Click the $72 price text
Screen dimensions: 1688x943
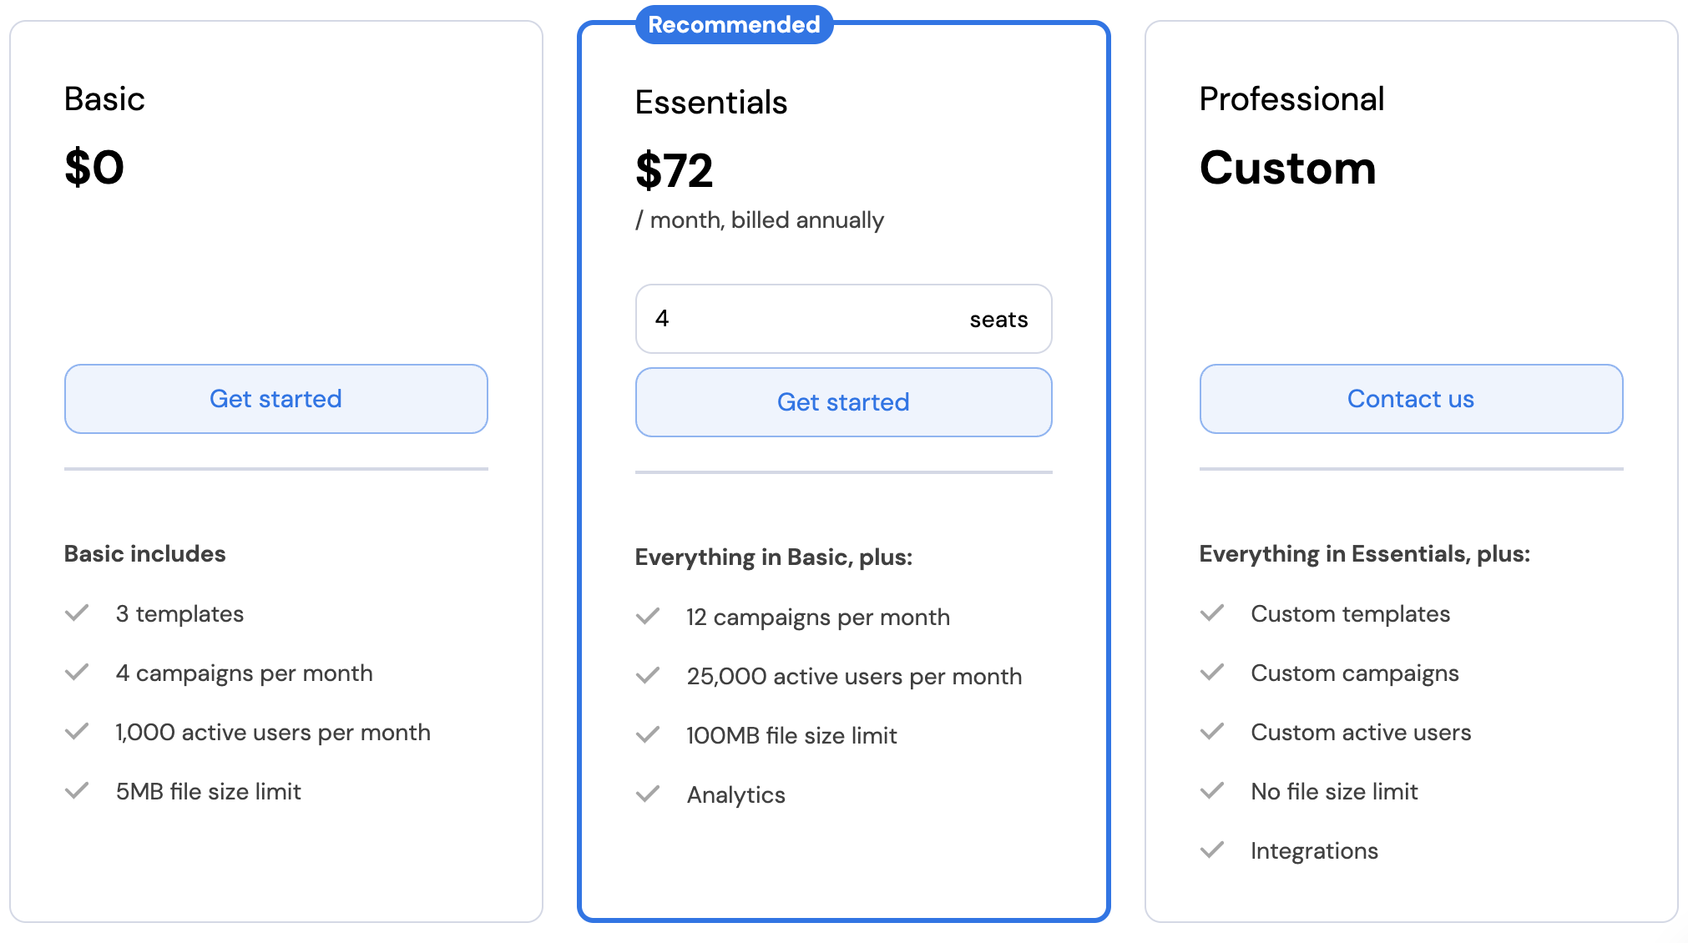(675, 171)
